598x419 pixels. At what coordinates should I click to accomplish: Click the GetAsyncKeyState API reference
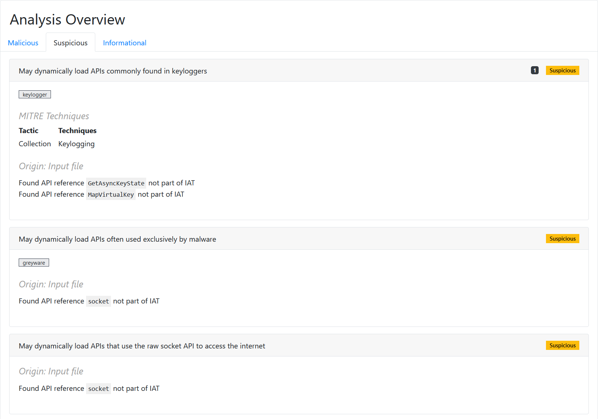pos(116,183)
